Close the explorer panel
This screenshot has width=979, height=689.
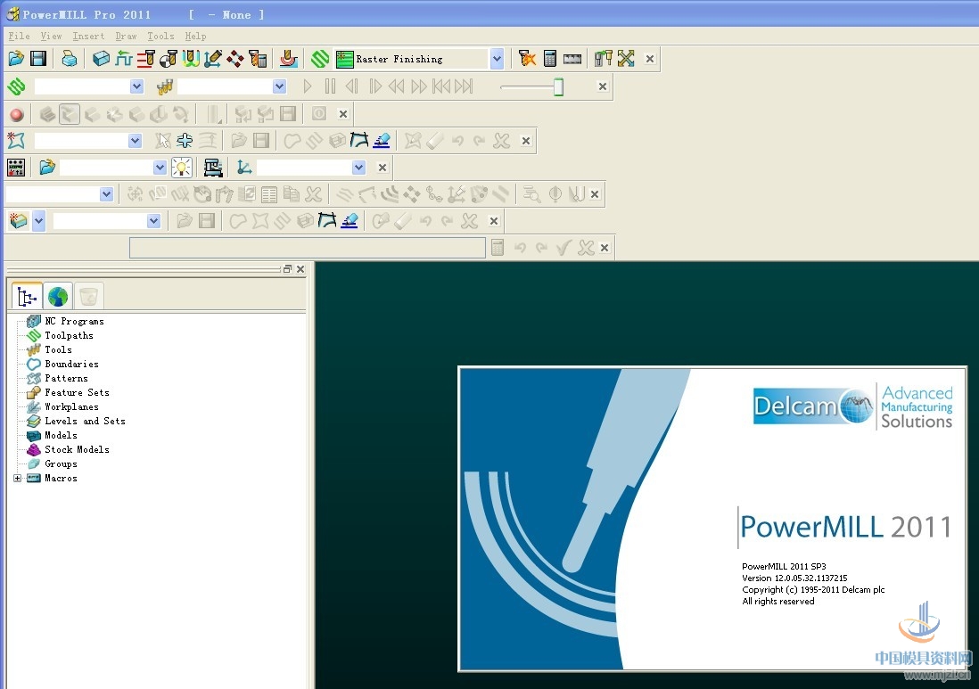pyautogui.click(x=300, y=269)
